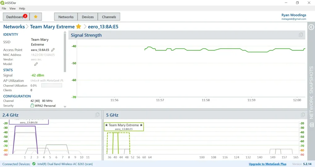Copy the 2.4 GHz channel graph
Image resolution: width=315 pixels, height=167 pixels.
(97, 115)
